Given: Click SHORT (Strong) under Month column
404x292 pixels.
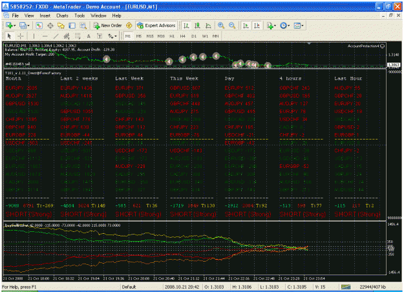Looking at the screenshot, I should tap(28, 214).
